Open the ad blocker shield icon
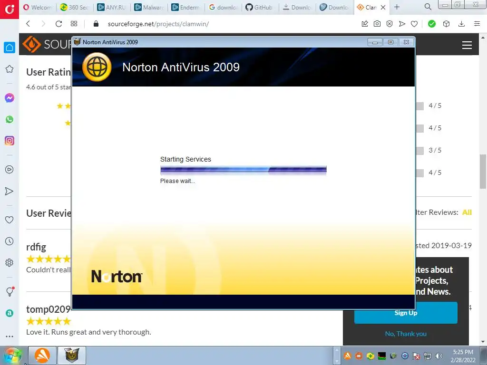This screenshot has width=487, height=365. pos(390,24)
